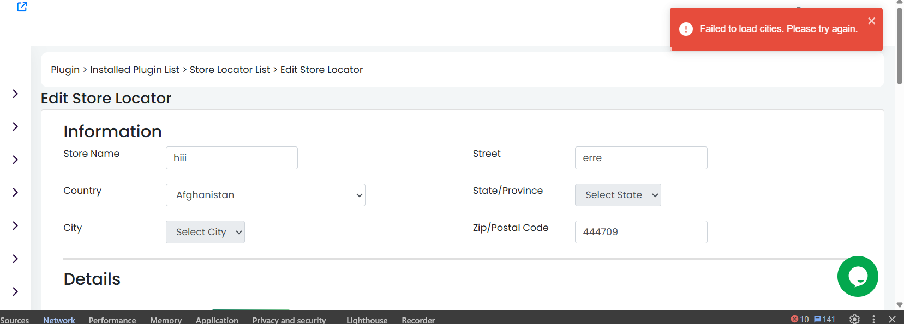
Task: Switch to the Network tab in DevTools
Action: coord(59,320)
